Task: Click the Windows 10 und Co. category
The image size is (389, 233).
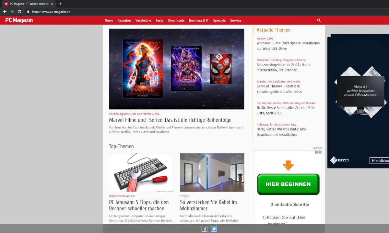Action: coord(122,196)
